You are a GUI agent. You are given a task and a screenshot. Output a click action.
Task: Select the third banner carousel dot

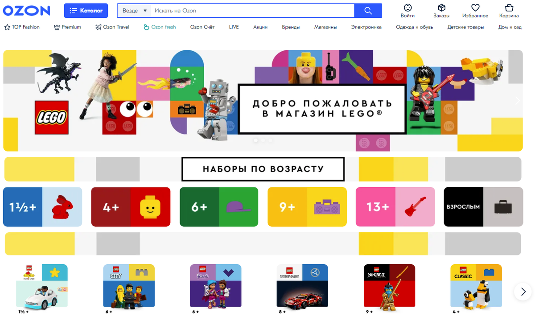point(271,140)
